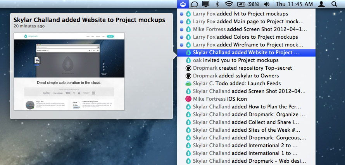Click Dropmark icon on 'oak invited you' row

[188, 60]
